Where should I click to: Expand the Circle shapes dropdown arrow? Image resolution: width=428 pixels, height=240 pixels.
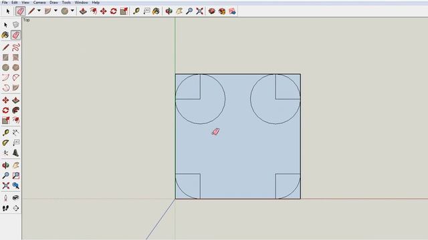pyautogui.click(x=72, y=11)
